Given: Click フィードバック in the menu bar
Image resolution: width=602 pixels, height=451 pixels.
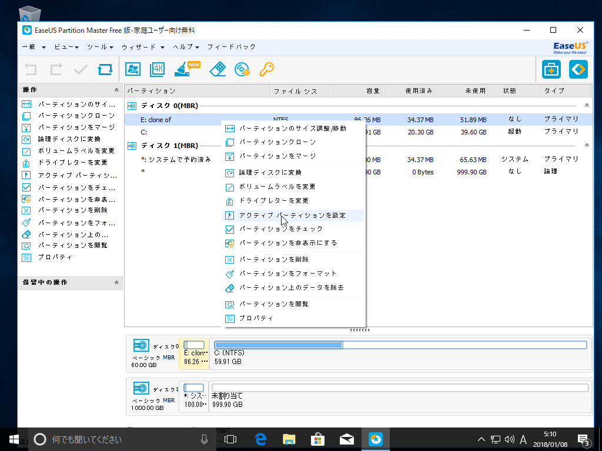Looking at the screenshot, I should [231, 47].
